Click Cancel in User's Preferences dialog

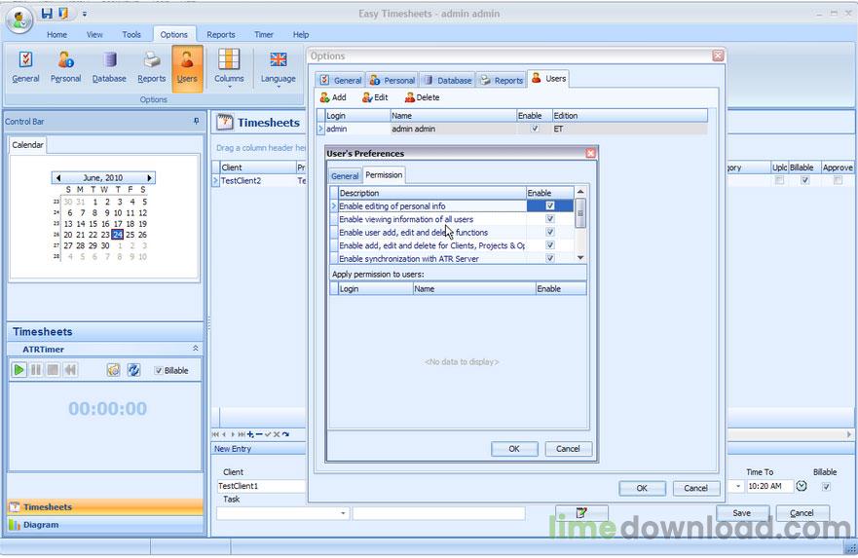tap(569, 449)
